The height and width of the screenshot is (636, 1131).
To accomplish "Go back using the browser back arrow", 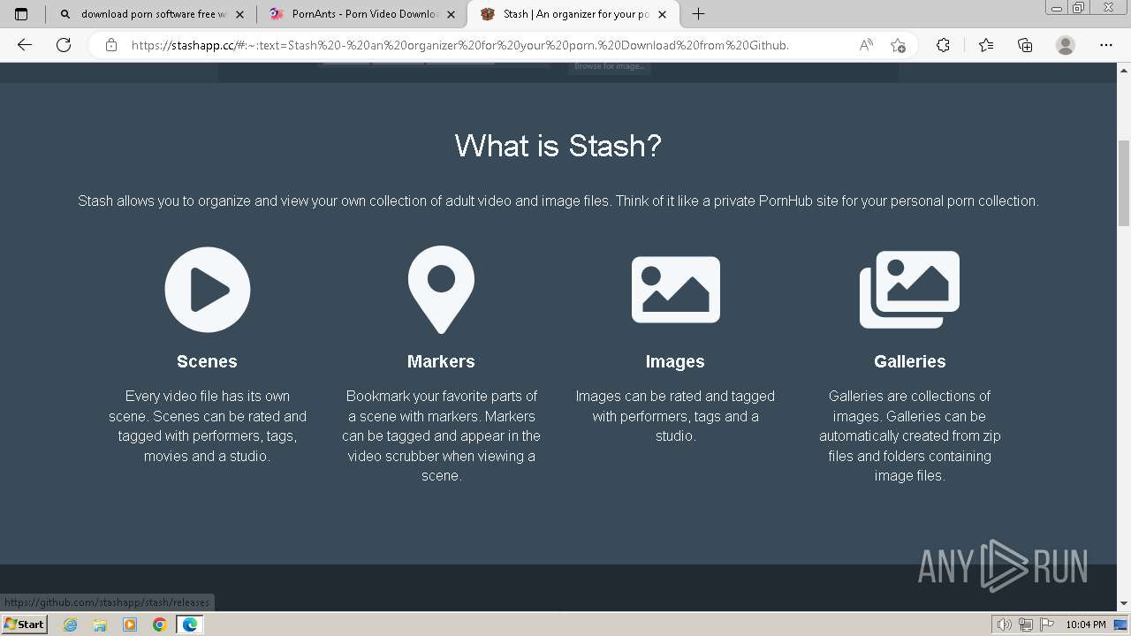I will click(25, 45).
